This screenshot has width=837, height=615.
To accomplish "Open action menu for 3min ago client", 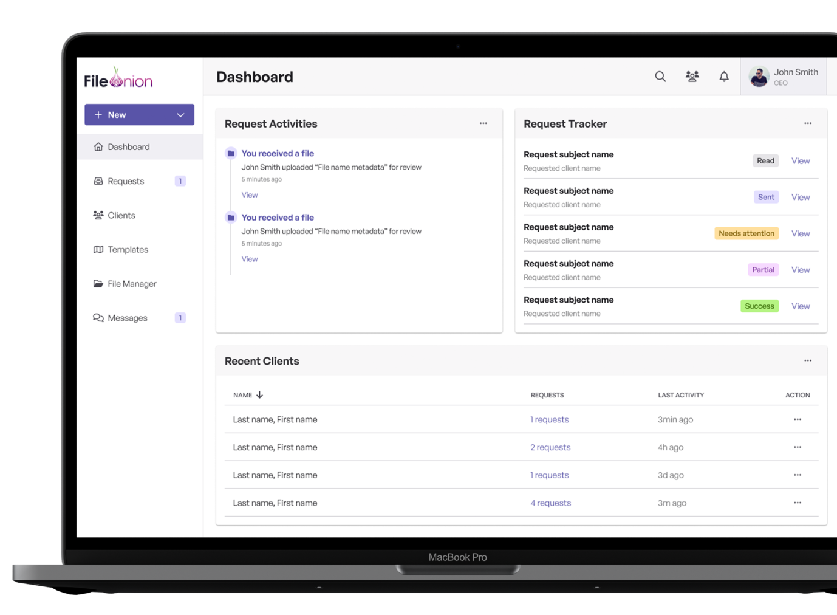I will coord(798,419).
